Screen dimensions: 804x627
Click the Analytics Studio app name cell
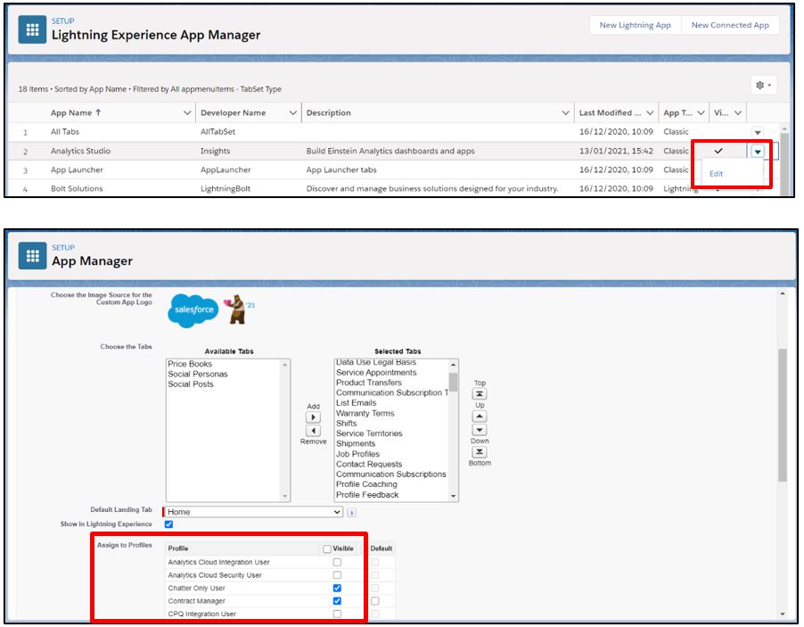(80, 151)
